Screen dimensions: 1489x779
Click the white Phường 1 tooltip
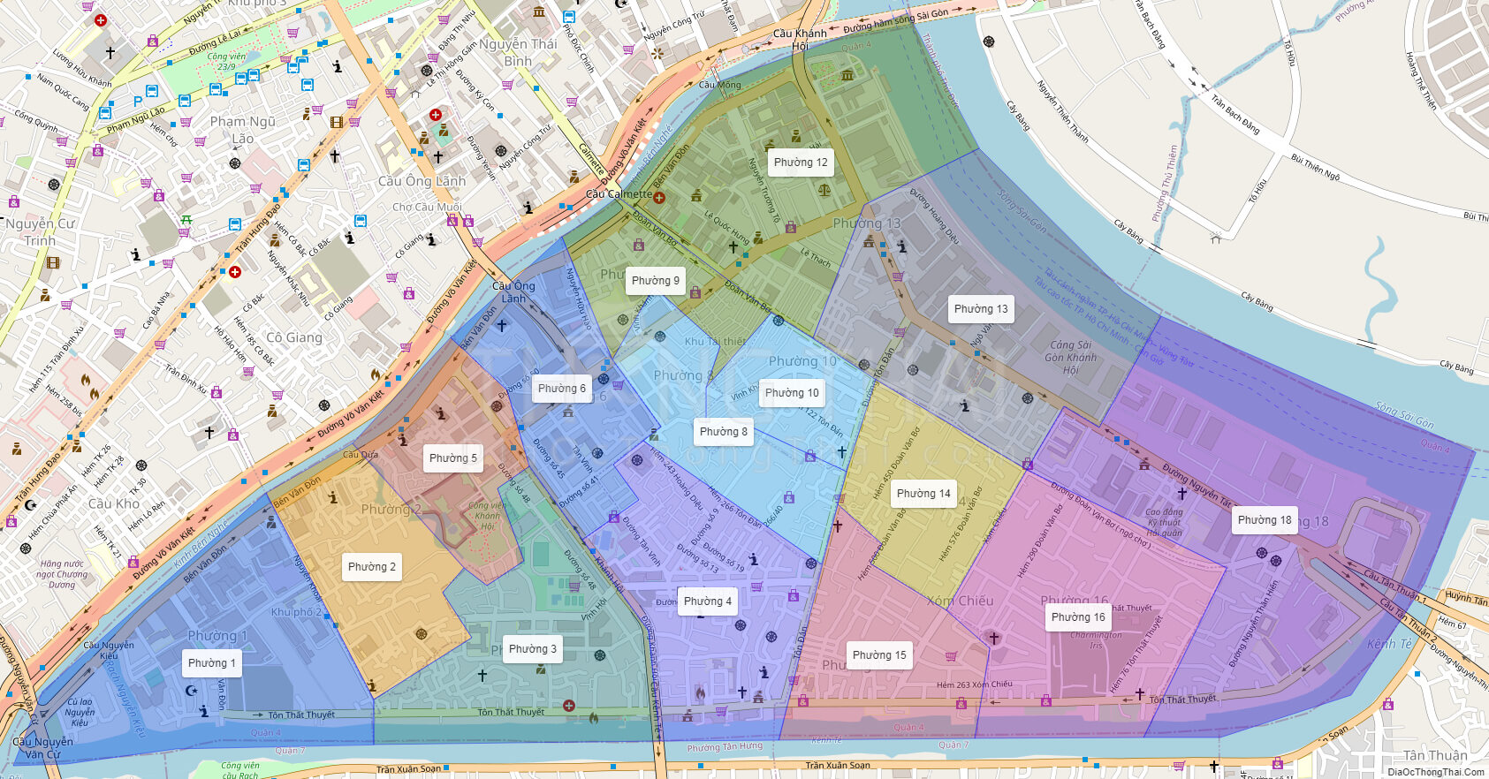click(x=212, y=663)
